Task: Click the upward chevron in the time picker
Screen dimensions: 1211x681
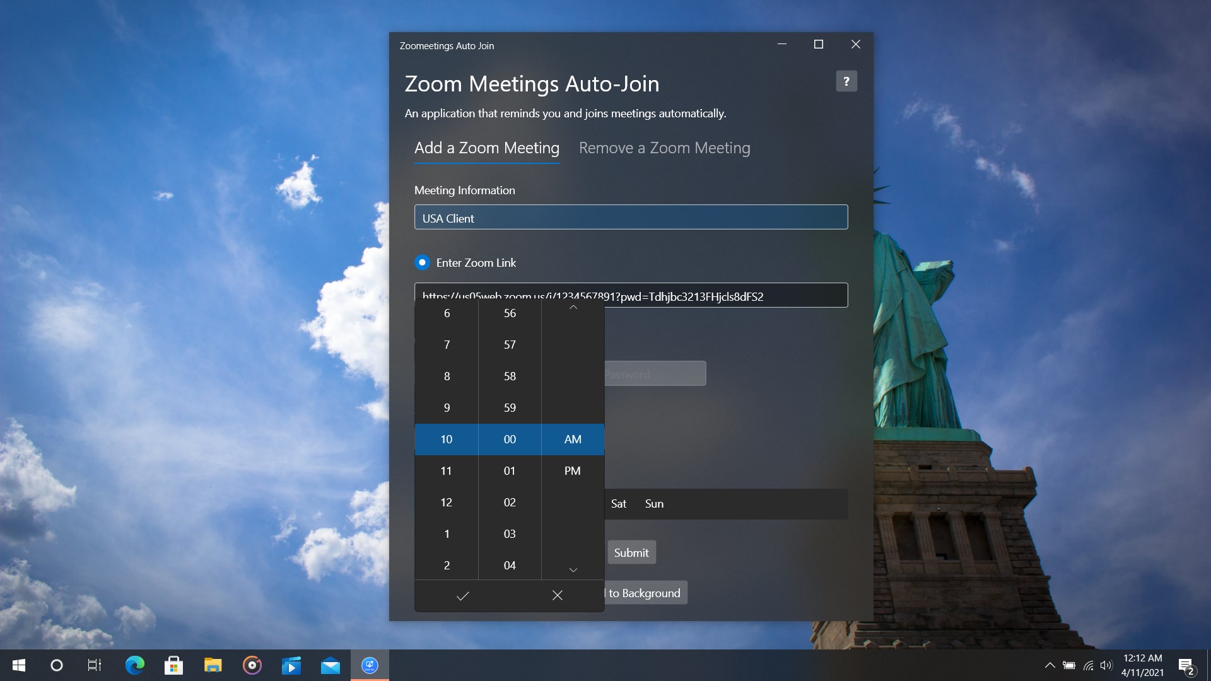Action: tap(572, 307)
